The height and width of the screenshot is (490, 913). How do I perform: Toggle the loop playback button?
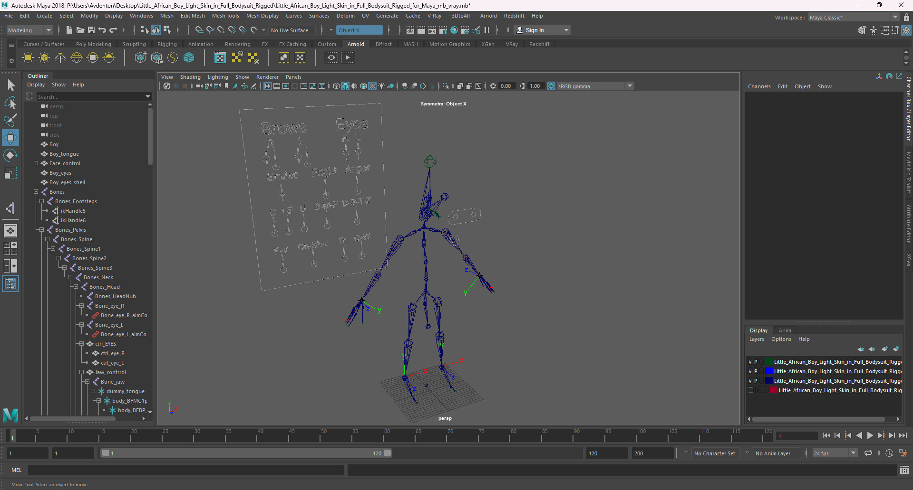tap(868, 453)
